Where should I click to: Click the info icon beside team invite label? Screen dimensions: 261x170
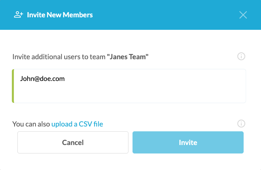pos(241,56)
